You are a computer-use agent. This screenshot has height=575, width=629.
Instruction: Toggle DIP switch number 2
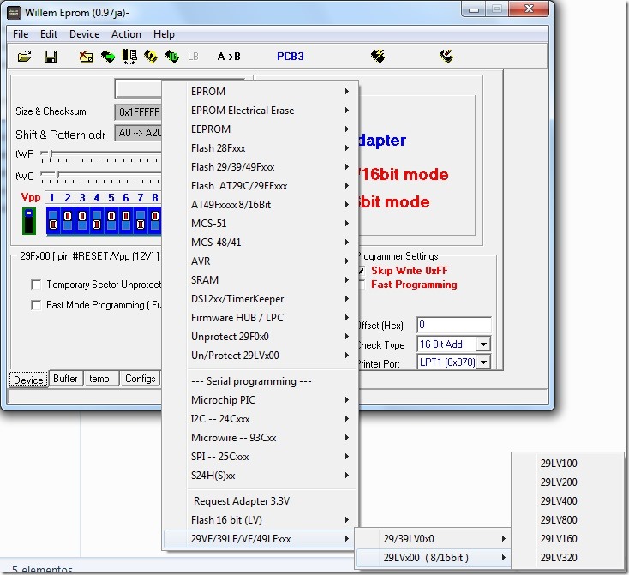tap(68, 220)
